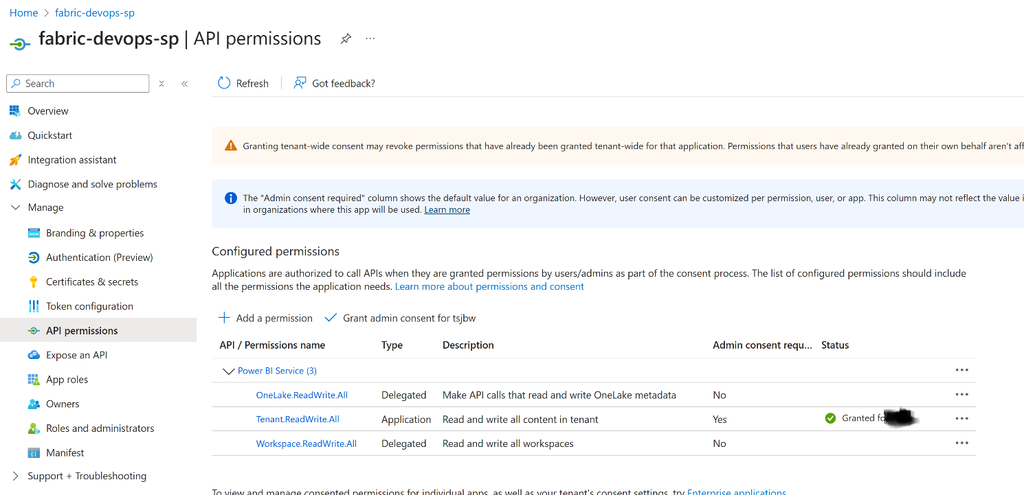Collapse the Manage section in sidebar

pos(15,207)
